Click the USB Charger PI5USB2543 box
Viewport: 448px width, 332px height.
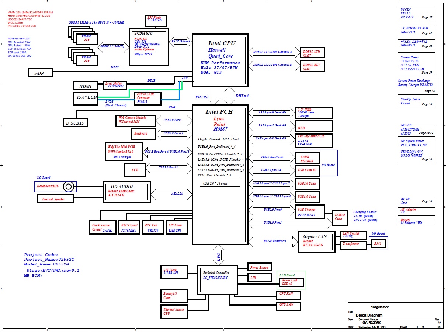tap(310, 211)
